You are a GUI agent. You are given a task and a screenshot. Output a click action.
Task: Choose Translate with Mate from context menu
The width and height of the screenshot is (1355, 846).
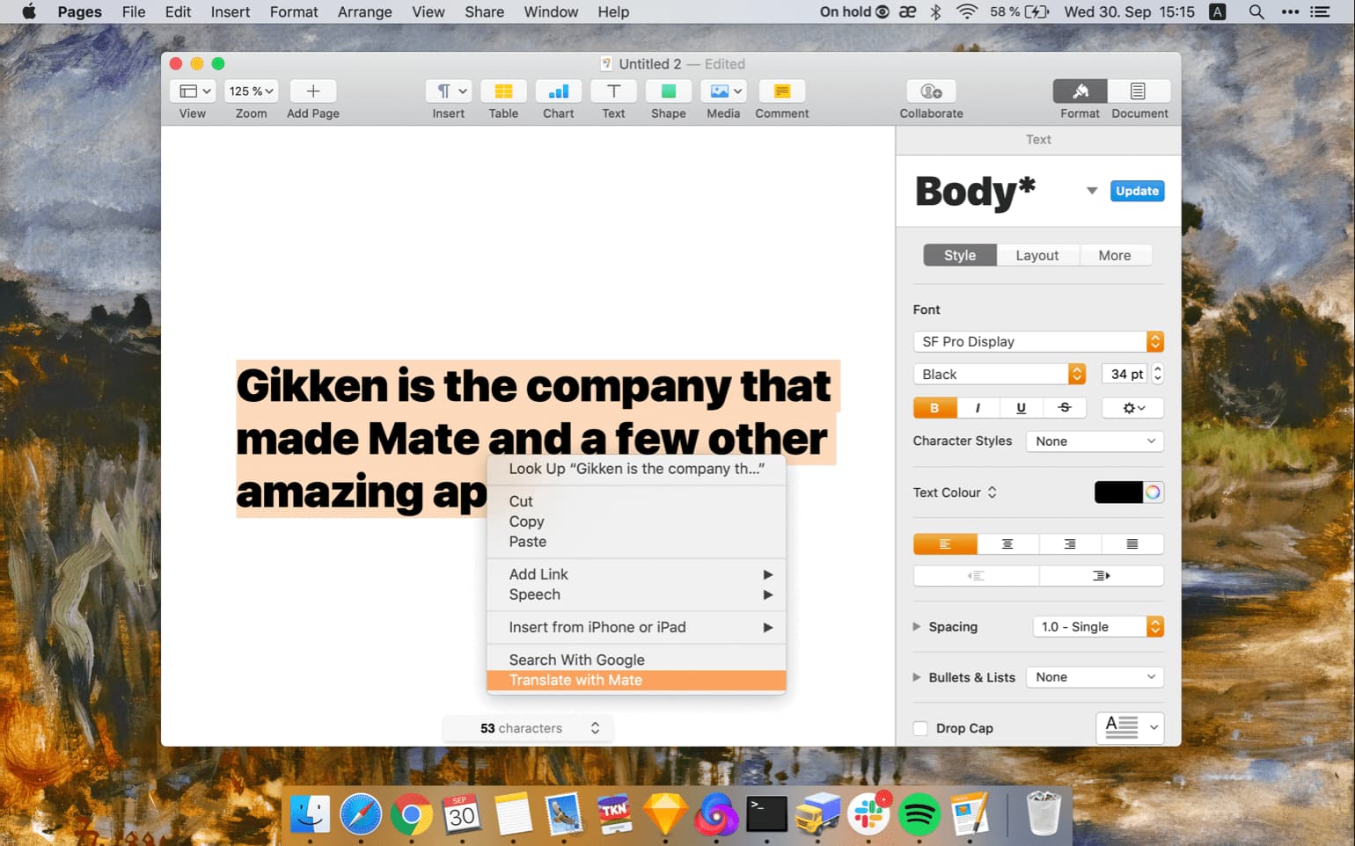pyautogui.click(x=575, y=680)
